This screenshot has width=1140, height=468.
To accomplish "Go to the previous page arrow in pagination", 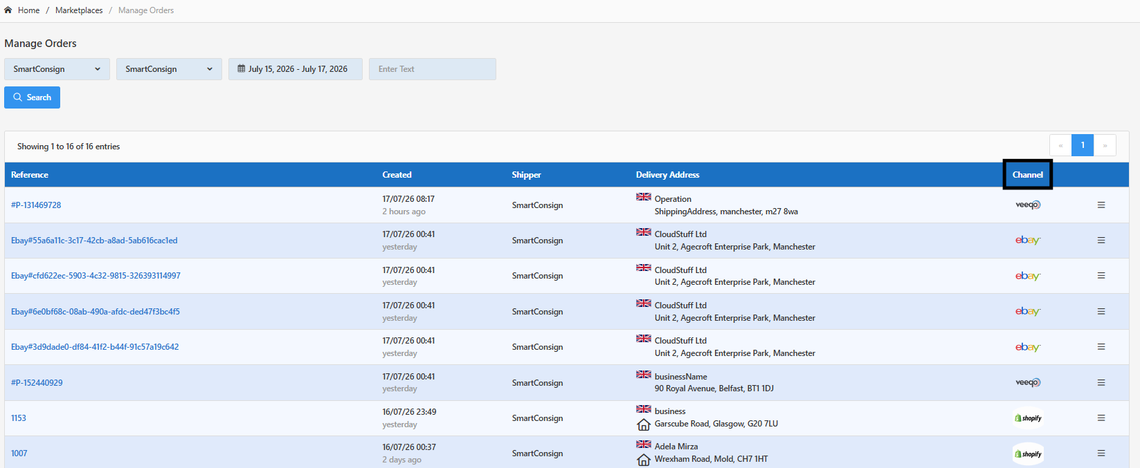I will pos(1060,145).
